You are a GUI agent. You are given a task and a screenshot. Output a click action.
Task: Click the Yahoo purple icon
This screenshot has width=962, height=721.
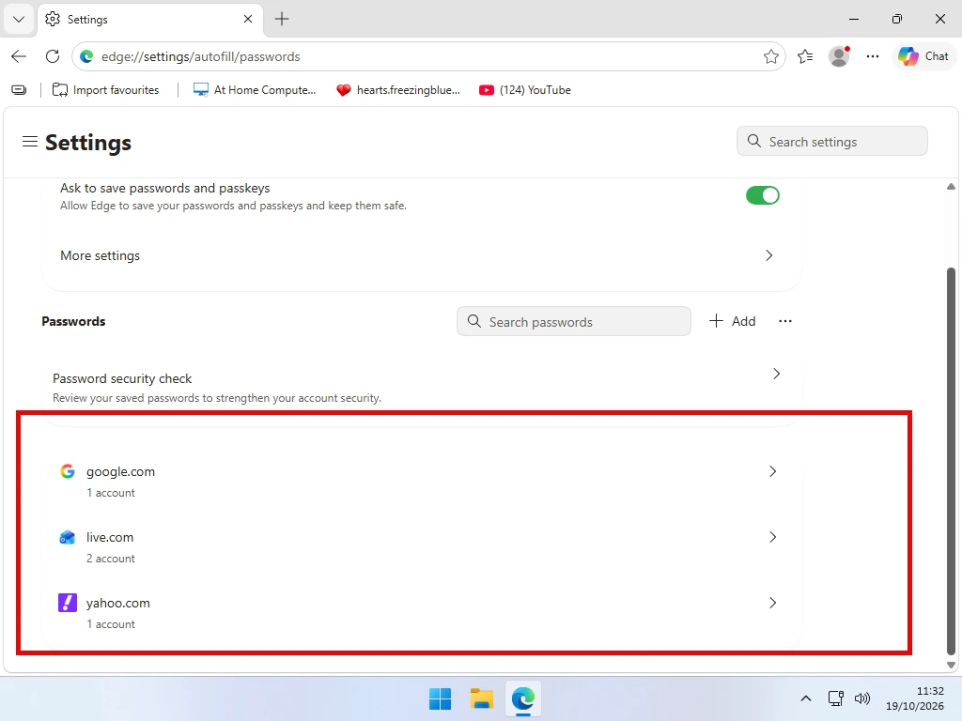[68, 603]
